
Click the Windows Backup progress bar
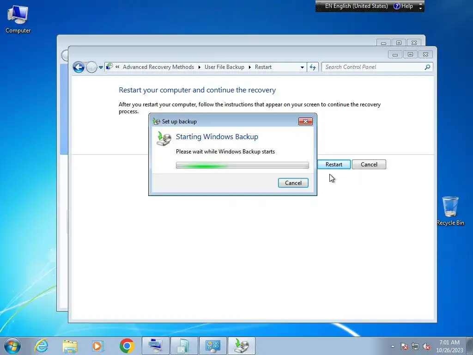pos(242,165)
